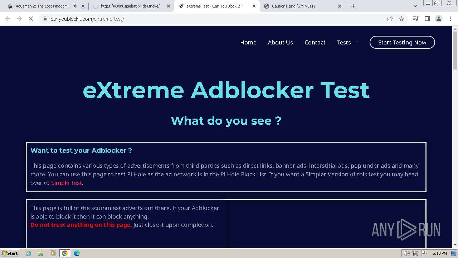Image resolution: width=458 pixels, height=258 pixels.
Task: View site information lock icon
Action: 45,19
